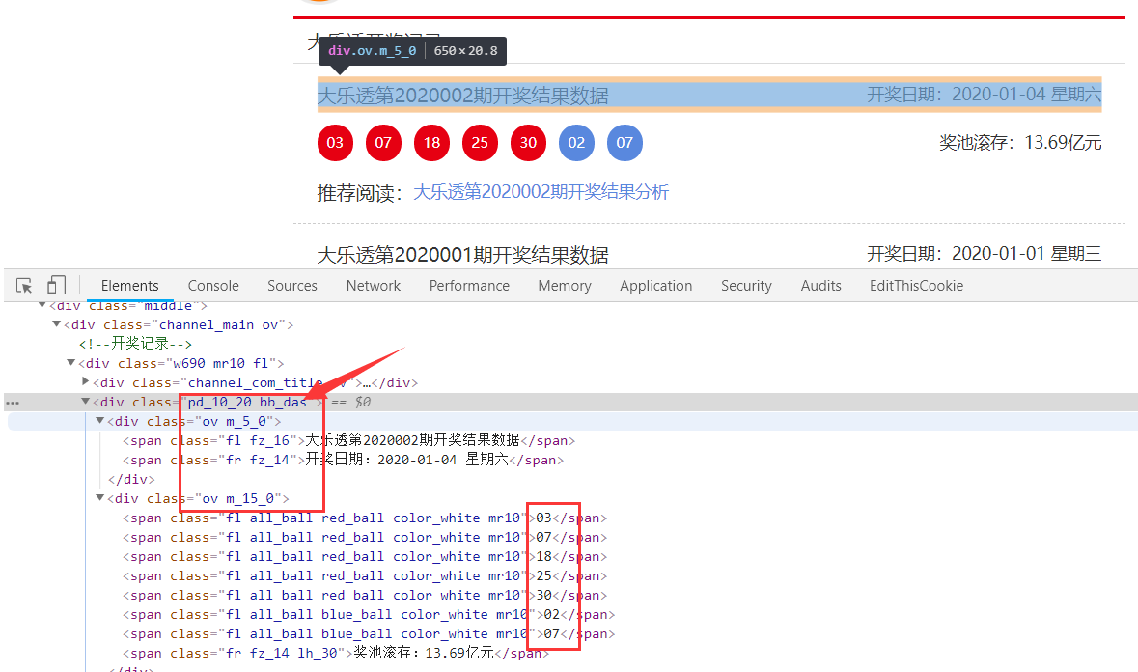Switch to the Network tab

[x=373, y=286]
